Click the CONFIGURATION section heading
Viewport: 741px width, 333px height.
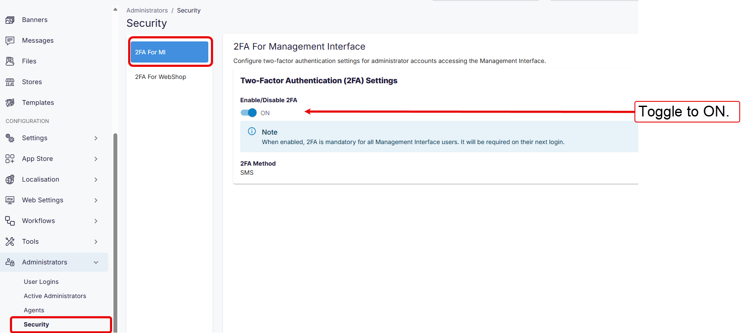point(27,121)
